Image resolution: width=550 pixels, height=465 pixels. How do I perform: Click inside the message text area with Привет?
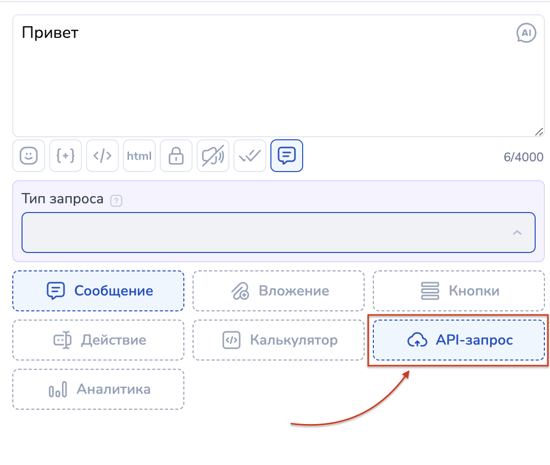256,77
